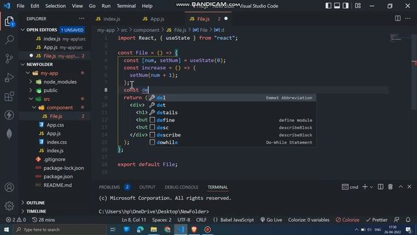Kill terminal with trash icon

pos(390,187)
